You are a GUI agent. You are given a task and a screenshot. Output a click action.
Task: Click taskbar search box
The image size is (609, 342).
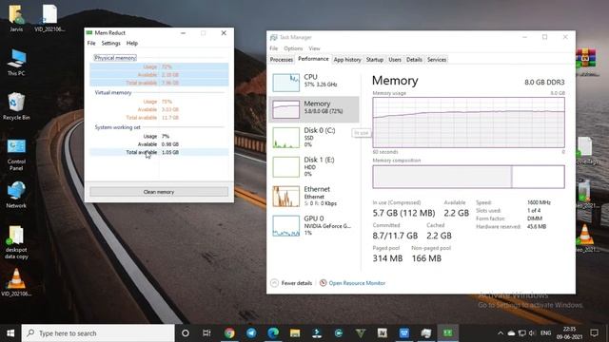[98, 333]
